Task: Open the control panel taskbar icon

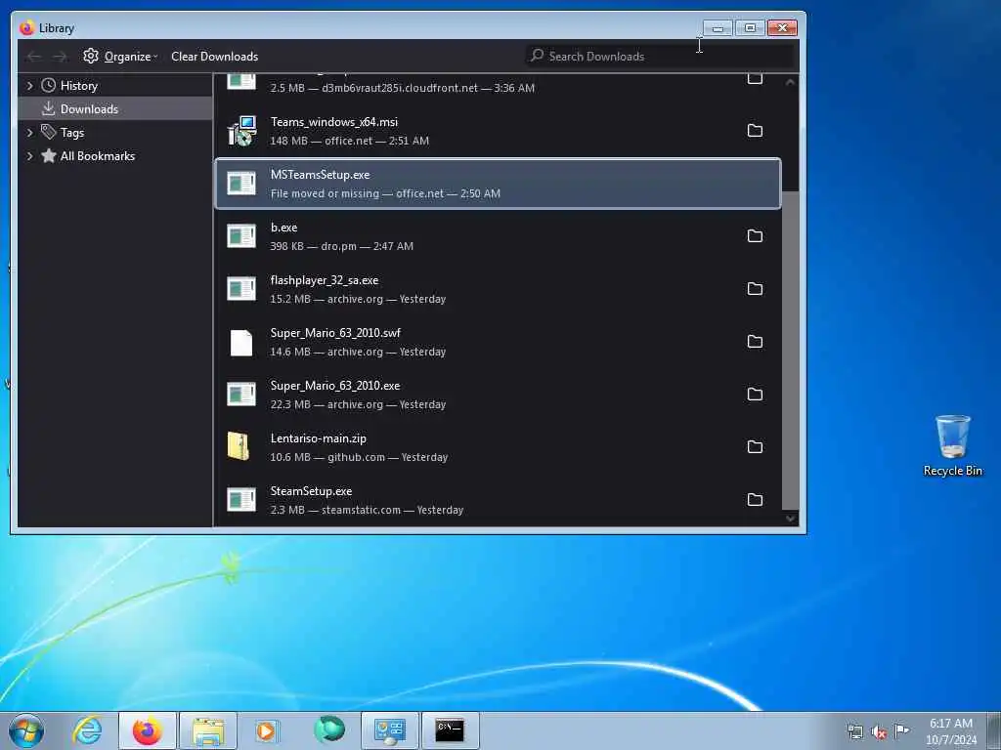Action: [x=390, y=730]
